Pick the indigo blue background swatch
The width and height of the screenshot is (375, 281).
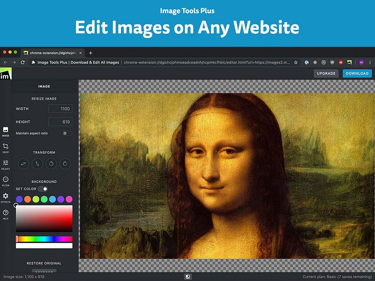click(x=19, y=199)
